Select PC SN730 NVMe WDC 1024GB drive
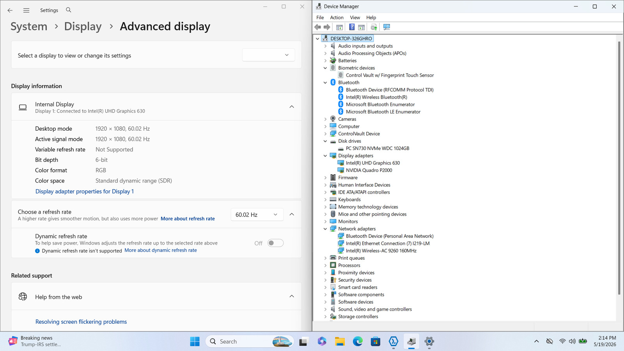 [x=378, y=148]
